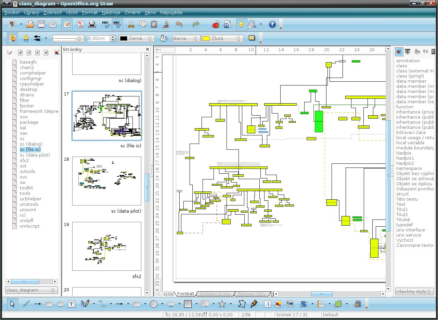Select the Cut scissors icon

131,24
